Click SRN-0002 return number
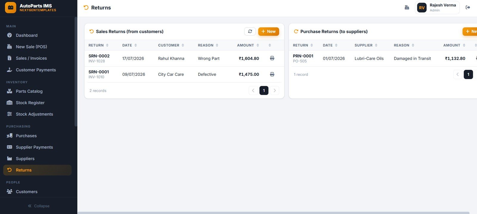Image resolution: width=477 pixels, height=214 pixels. 99,56
